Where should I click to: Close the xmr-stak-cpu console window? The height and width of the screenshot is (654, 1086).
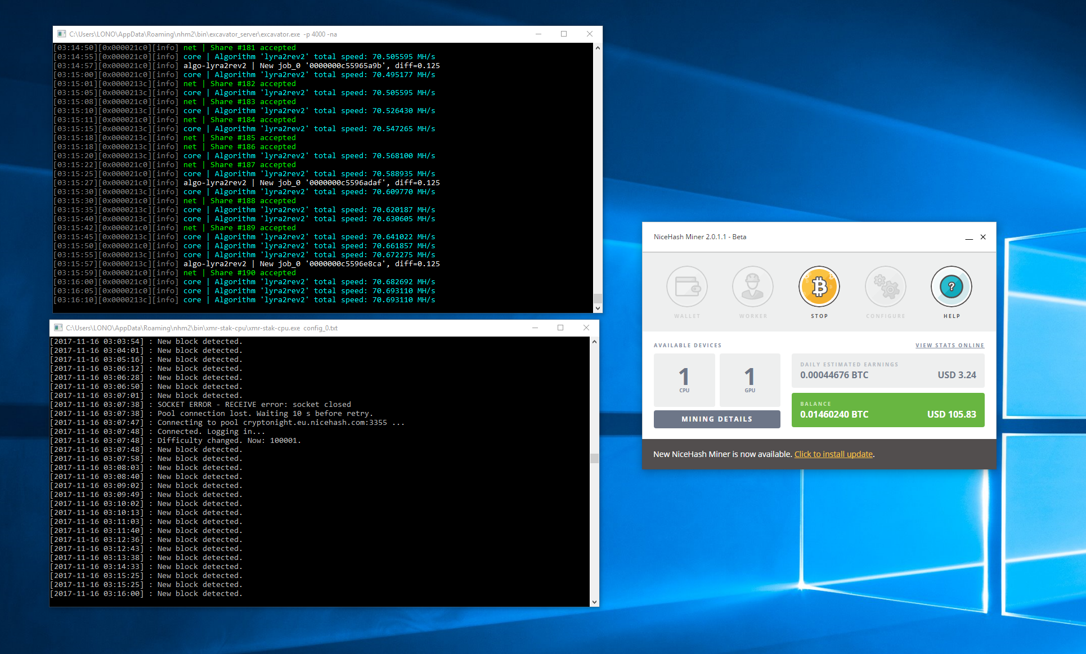coord(586,328)
